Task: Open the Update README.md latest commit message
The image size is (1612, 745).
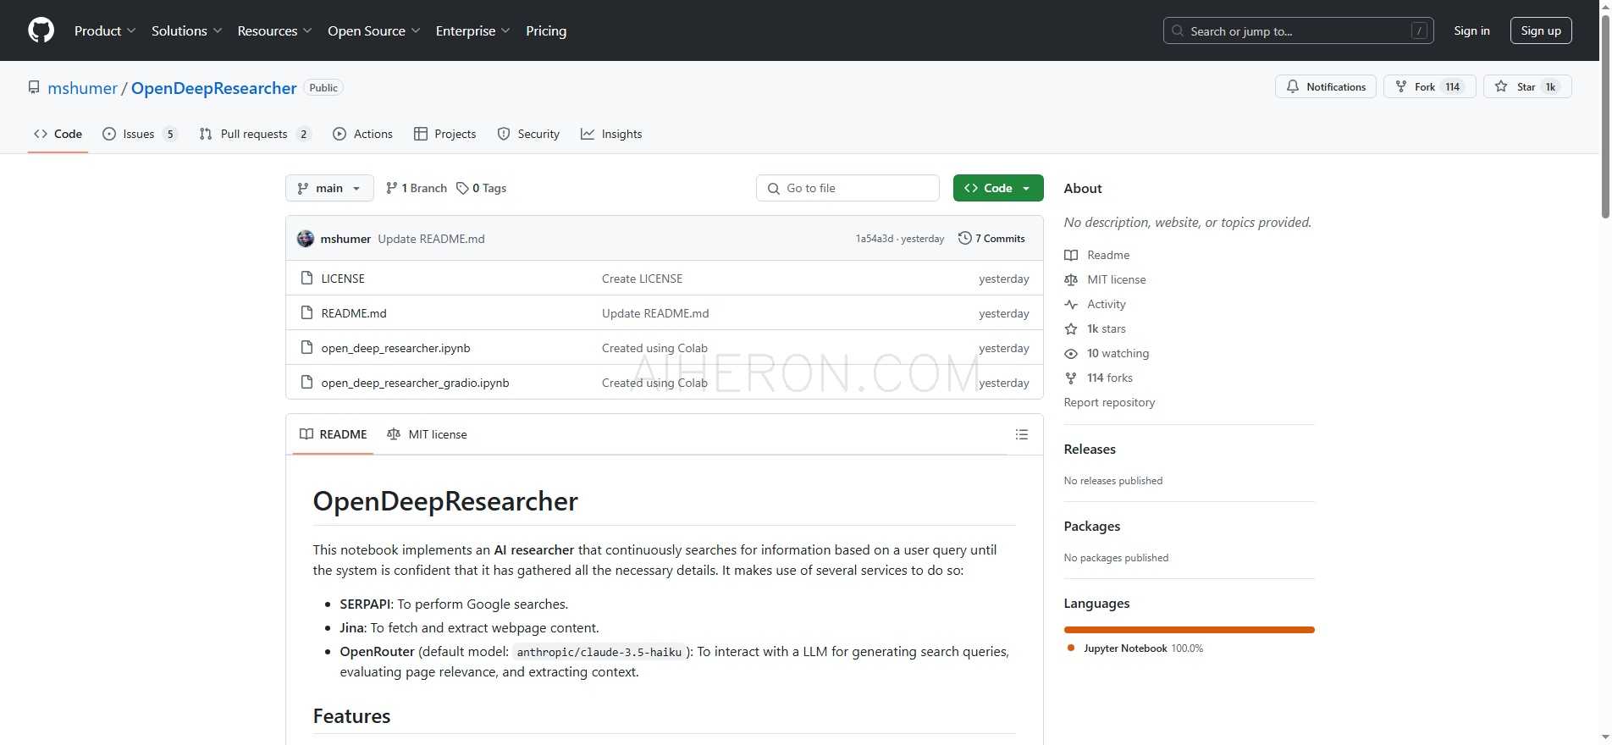Action: pos(431,239)
